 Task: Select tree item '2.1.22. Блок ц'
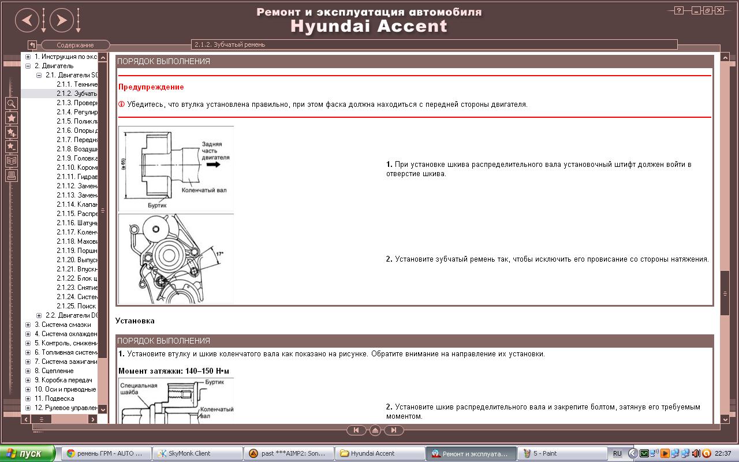click(x=77, y=278)
